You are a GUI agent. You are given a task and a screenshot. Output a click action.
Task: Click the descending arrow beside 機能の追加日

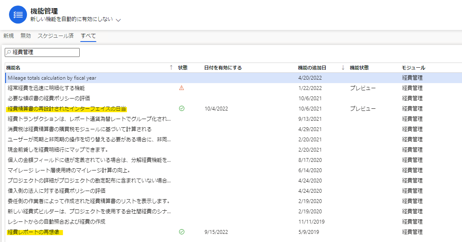click(343, 68)
